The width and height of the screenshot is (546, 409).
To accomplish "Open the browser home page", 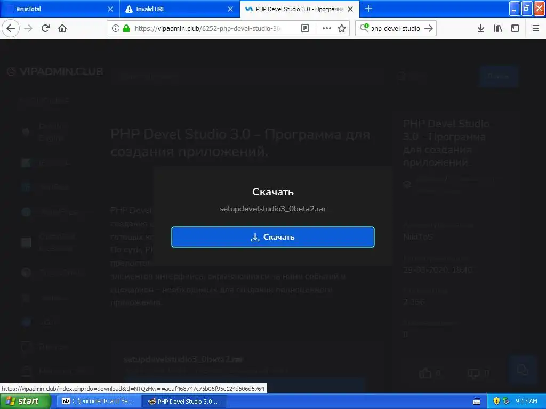I will (62, 28).
